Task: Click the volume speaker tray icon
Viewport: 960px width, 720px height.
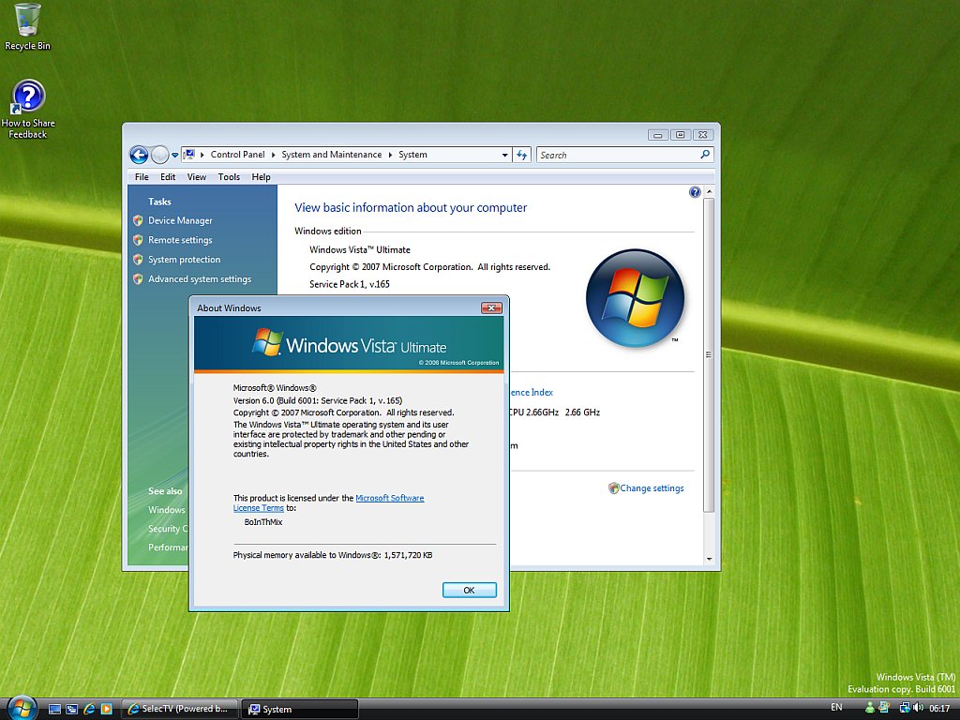Action: coord(920,709)
